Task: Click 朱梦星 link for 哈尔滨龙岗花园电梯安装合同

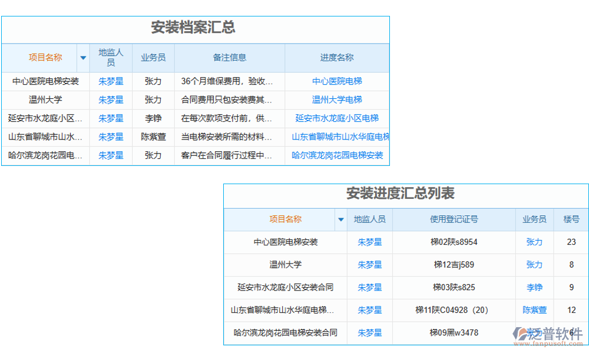Action: [369, 333]
